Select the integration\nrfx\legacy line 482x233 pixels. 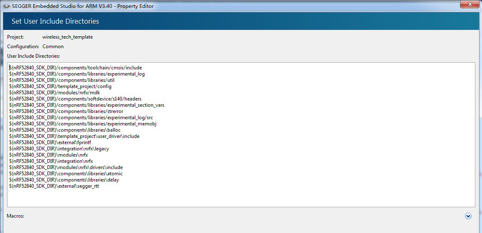pyautogui.click(x=59, y=149)
